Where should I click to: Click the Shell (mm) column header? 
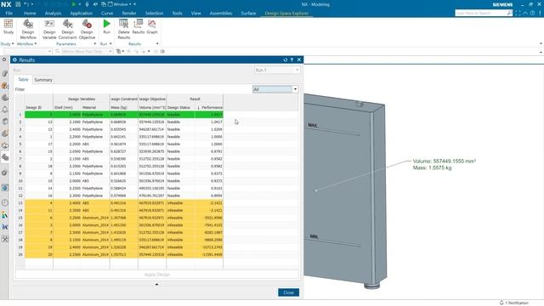coord(67,107)
